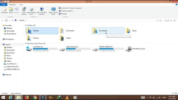Screen dimensions: 178x100
Task: Launch Google Chrome from taskbar
Action: [x=35, y=97]
